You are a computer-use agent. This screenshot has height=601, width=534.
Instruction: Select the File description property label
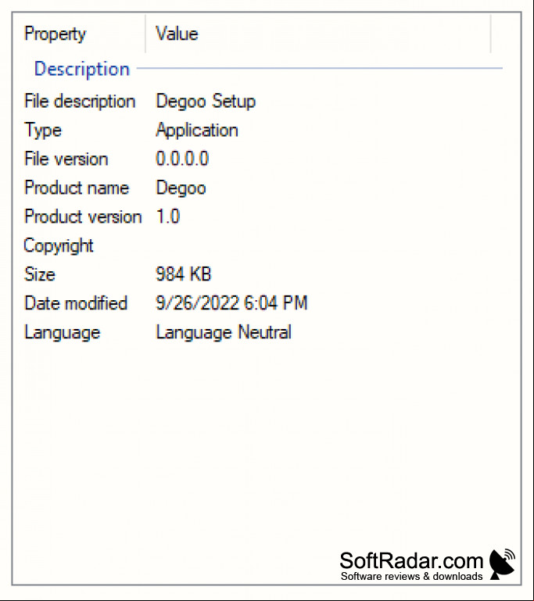(x=80, y=102)
